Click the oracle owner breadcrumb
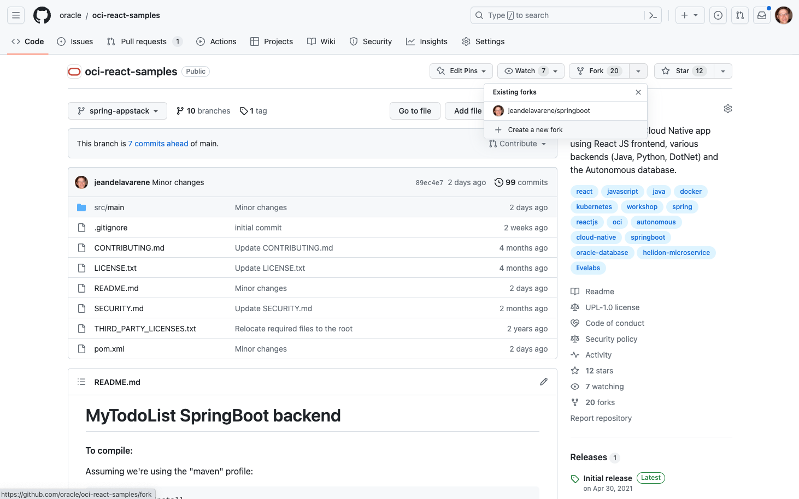Viewport: 799px width, 499px height. pos(70,15)
